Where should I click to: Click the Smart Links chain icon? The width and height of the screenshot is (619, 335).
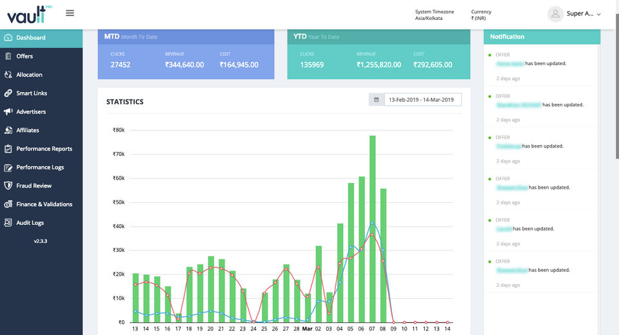(8, 93)
